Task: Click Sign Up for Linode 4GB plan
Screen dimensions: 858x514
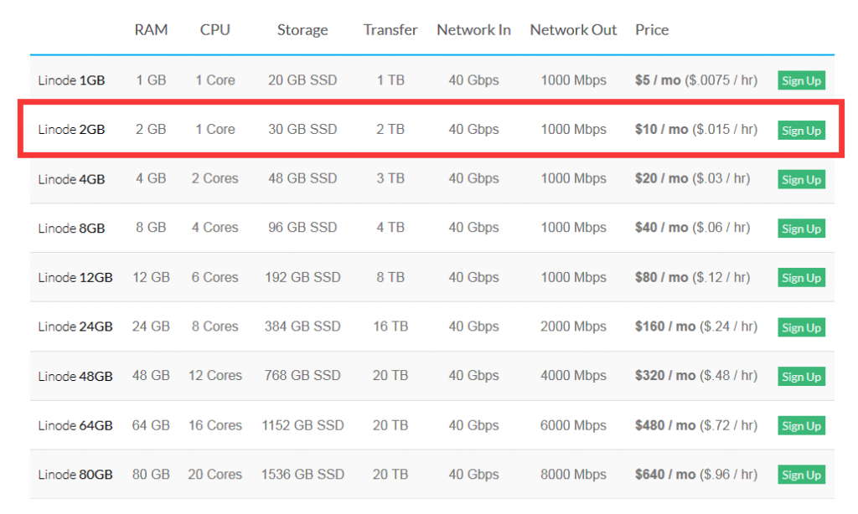Action: tap(801, 179)
